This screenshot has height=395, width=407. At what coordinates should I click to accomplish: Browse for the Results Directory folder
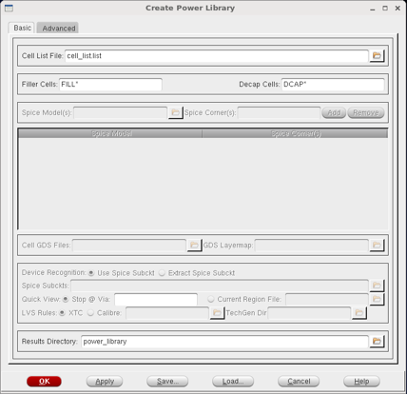377,341
